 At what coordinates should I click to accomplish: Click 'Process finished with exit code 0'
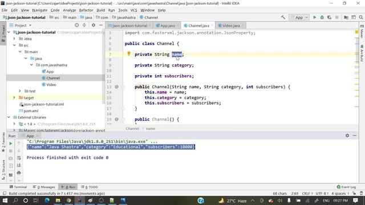(67, 158)
